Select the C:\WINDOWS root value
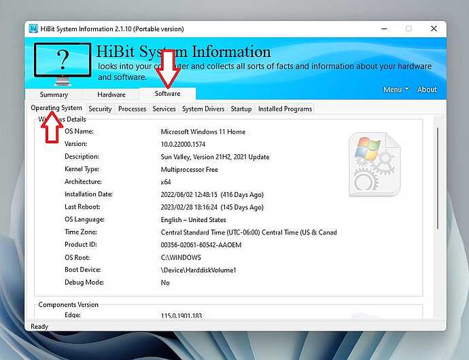Screen dimensions: 469x360 click(x=181, y=257)
